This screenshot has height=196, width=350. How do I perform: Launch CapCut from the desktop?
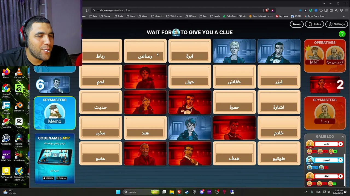click(x=19, y=123)
